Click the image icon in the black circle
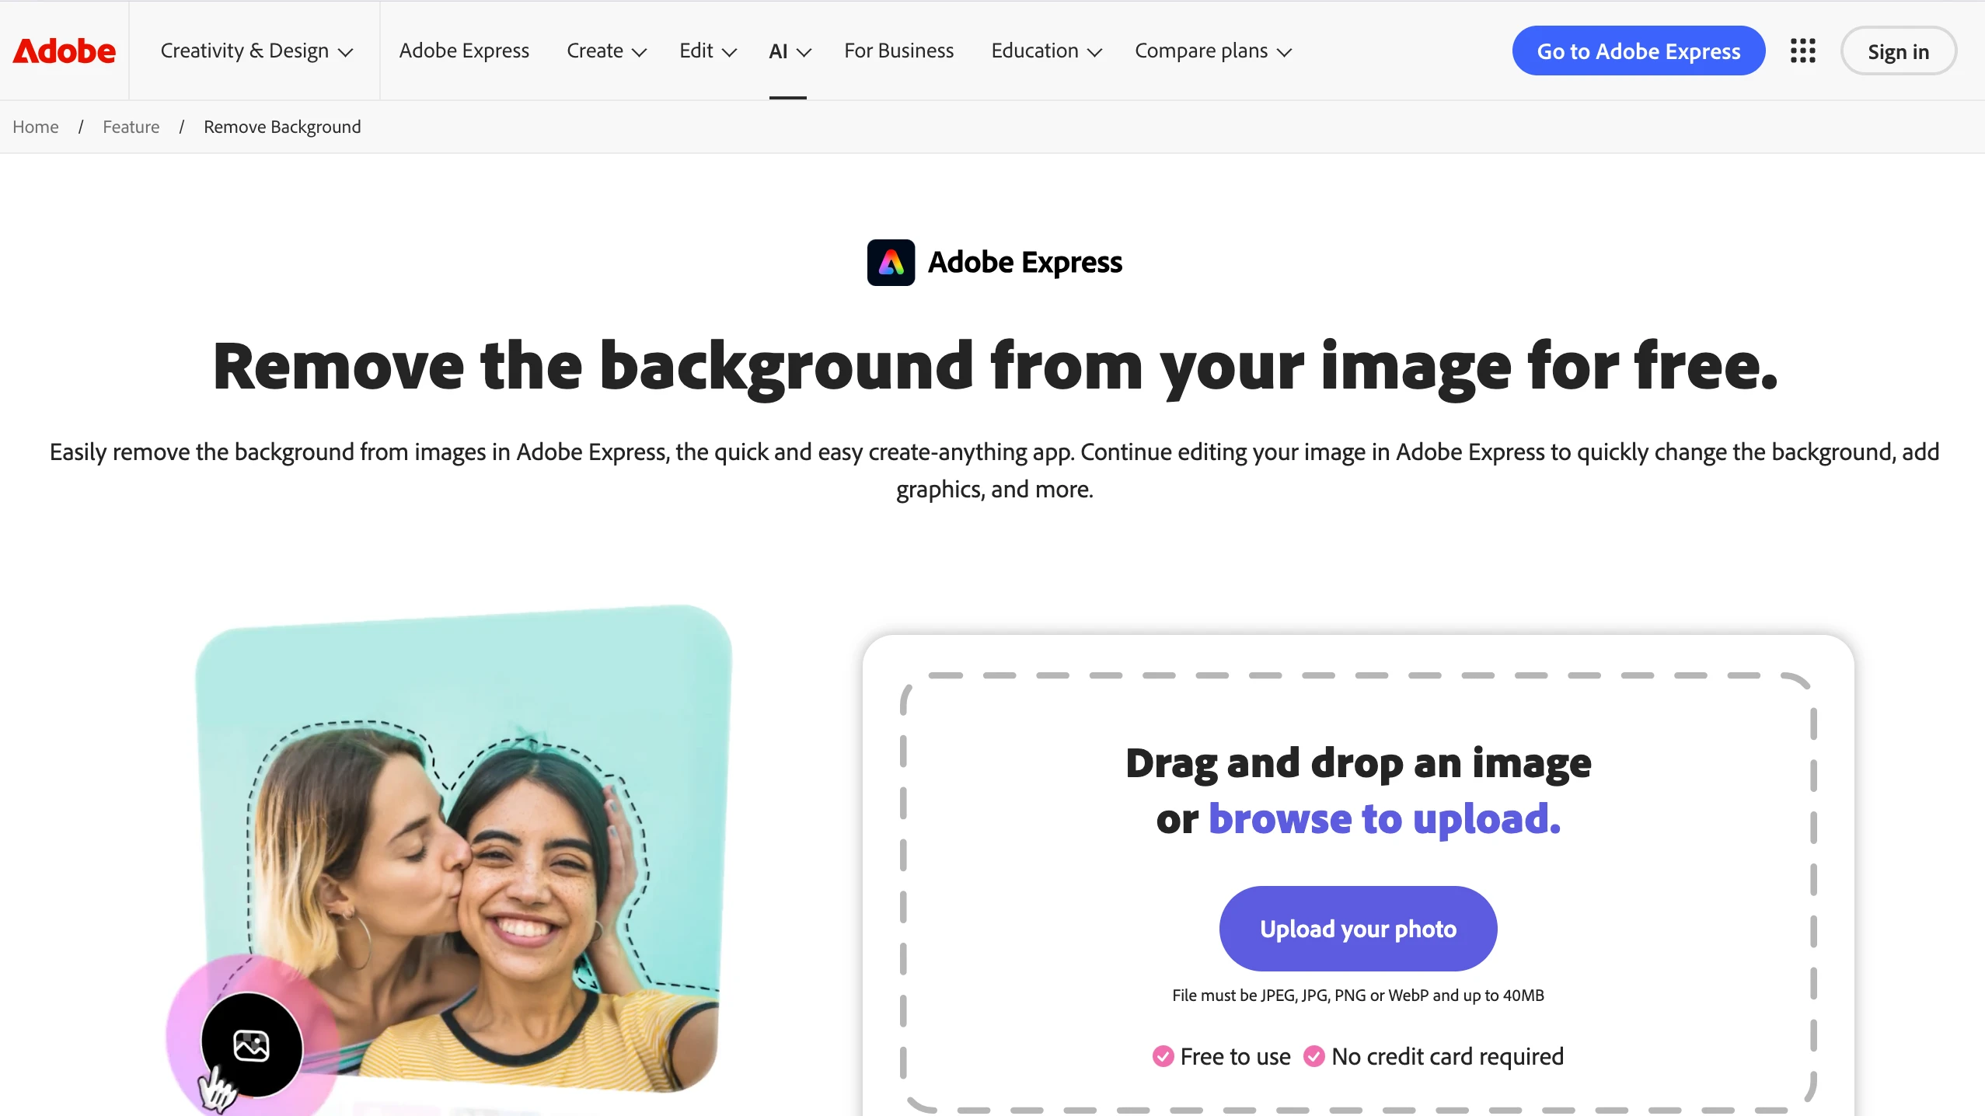 (250, 1045)
